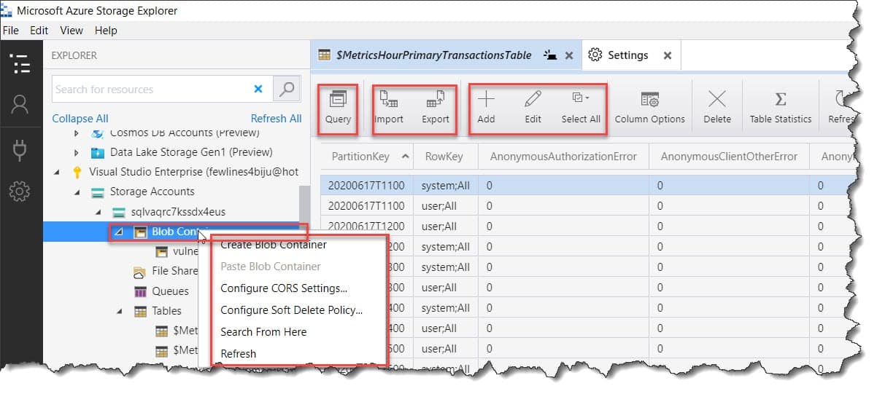Clear the search box with the X
Screen dimensions: 877x394
click(258, 89)
